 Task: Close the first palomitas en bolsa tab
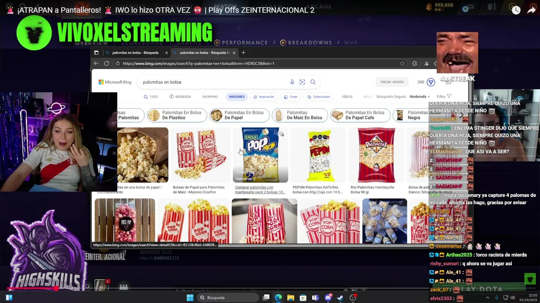(x=167, y=53)
